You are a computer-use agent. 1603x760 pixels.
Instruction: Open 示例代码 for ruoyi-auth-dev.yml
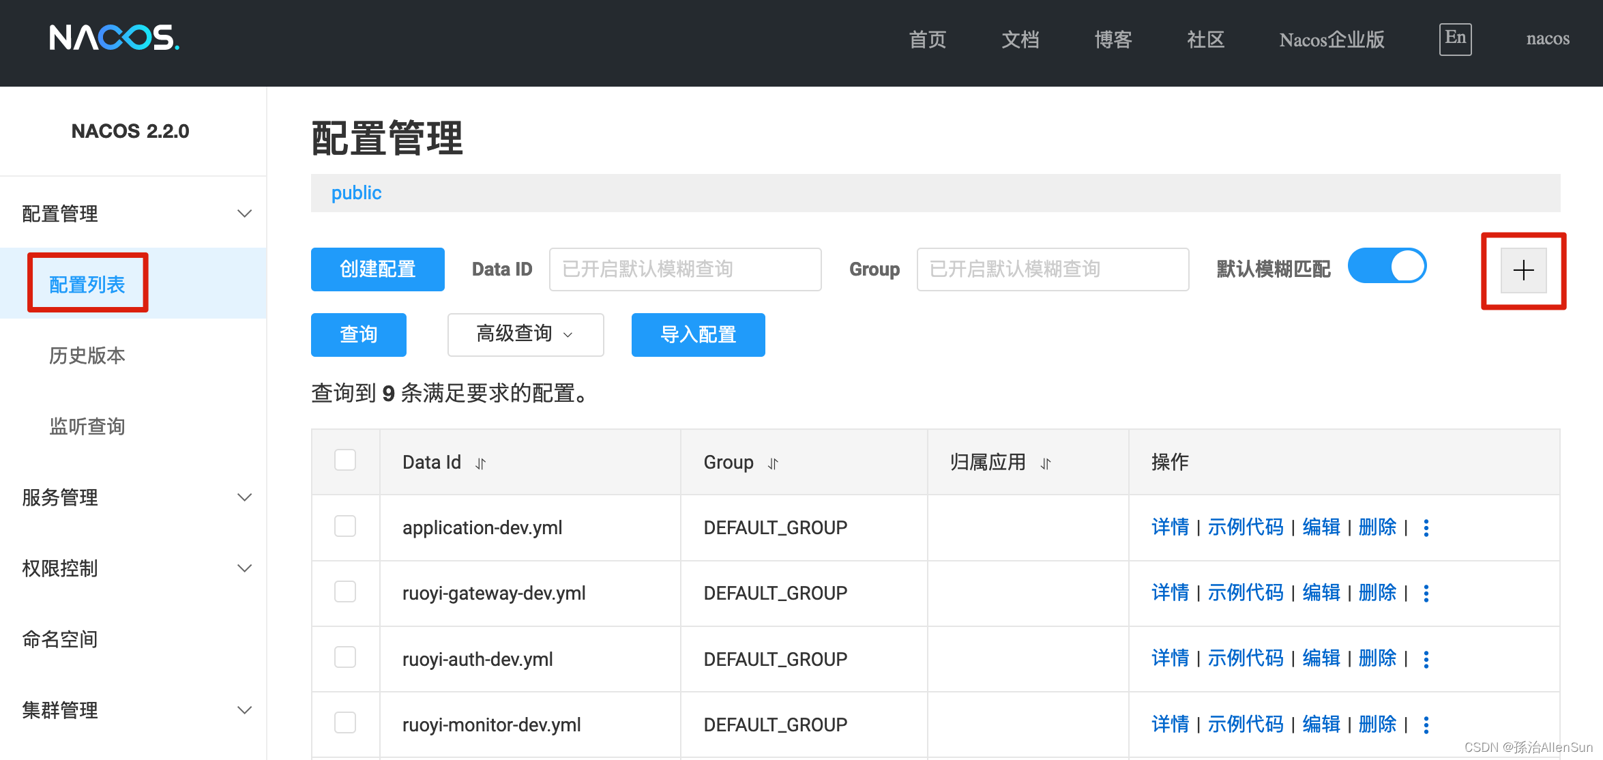[x=1246, y=658]
